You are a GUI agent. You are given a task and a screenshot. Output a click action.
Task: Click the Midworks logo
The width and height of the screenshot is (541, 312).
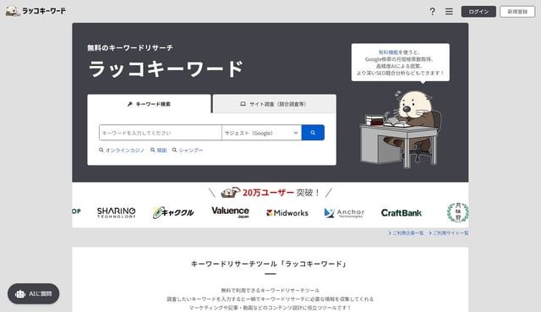coord(287,213)
